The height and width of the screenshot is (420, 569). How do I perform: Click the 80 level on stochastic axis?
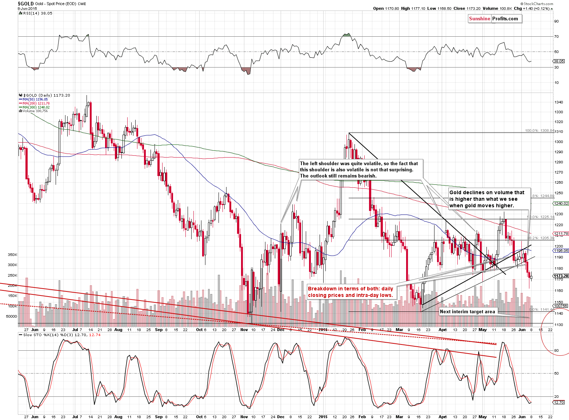[x=556, y=350]
